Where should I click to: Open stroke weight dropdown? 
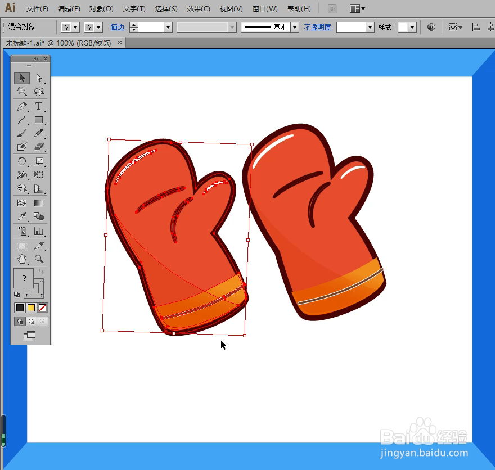tap(168, 28)
